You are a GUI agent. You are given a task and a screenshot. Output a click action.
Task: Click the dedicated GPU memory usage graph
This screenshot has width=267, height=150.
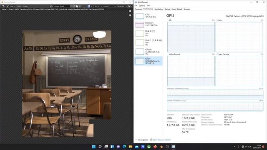pos(215,95)
